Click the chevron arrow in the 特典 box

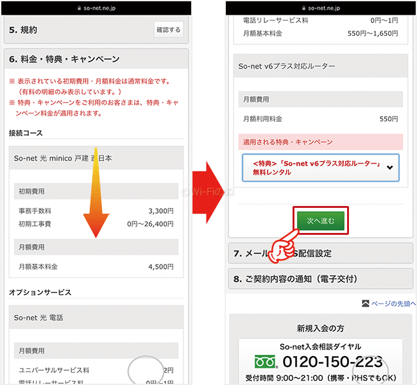point(389,167)
